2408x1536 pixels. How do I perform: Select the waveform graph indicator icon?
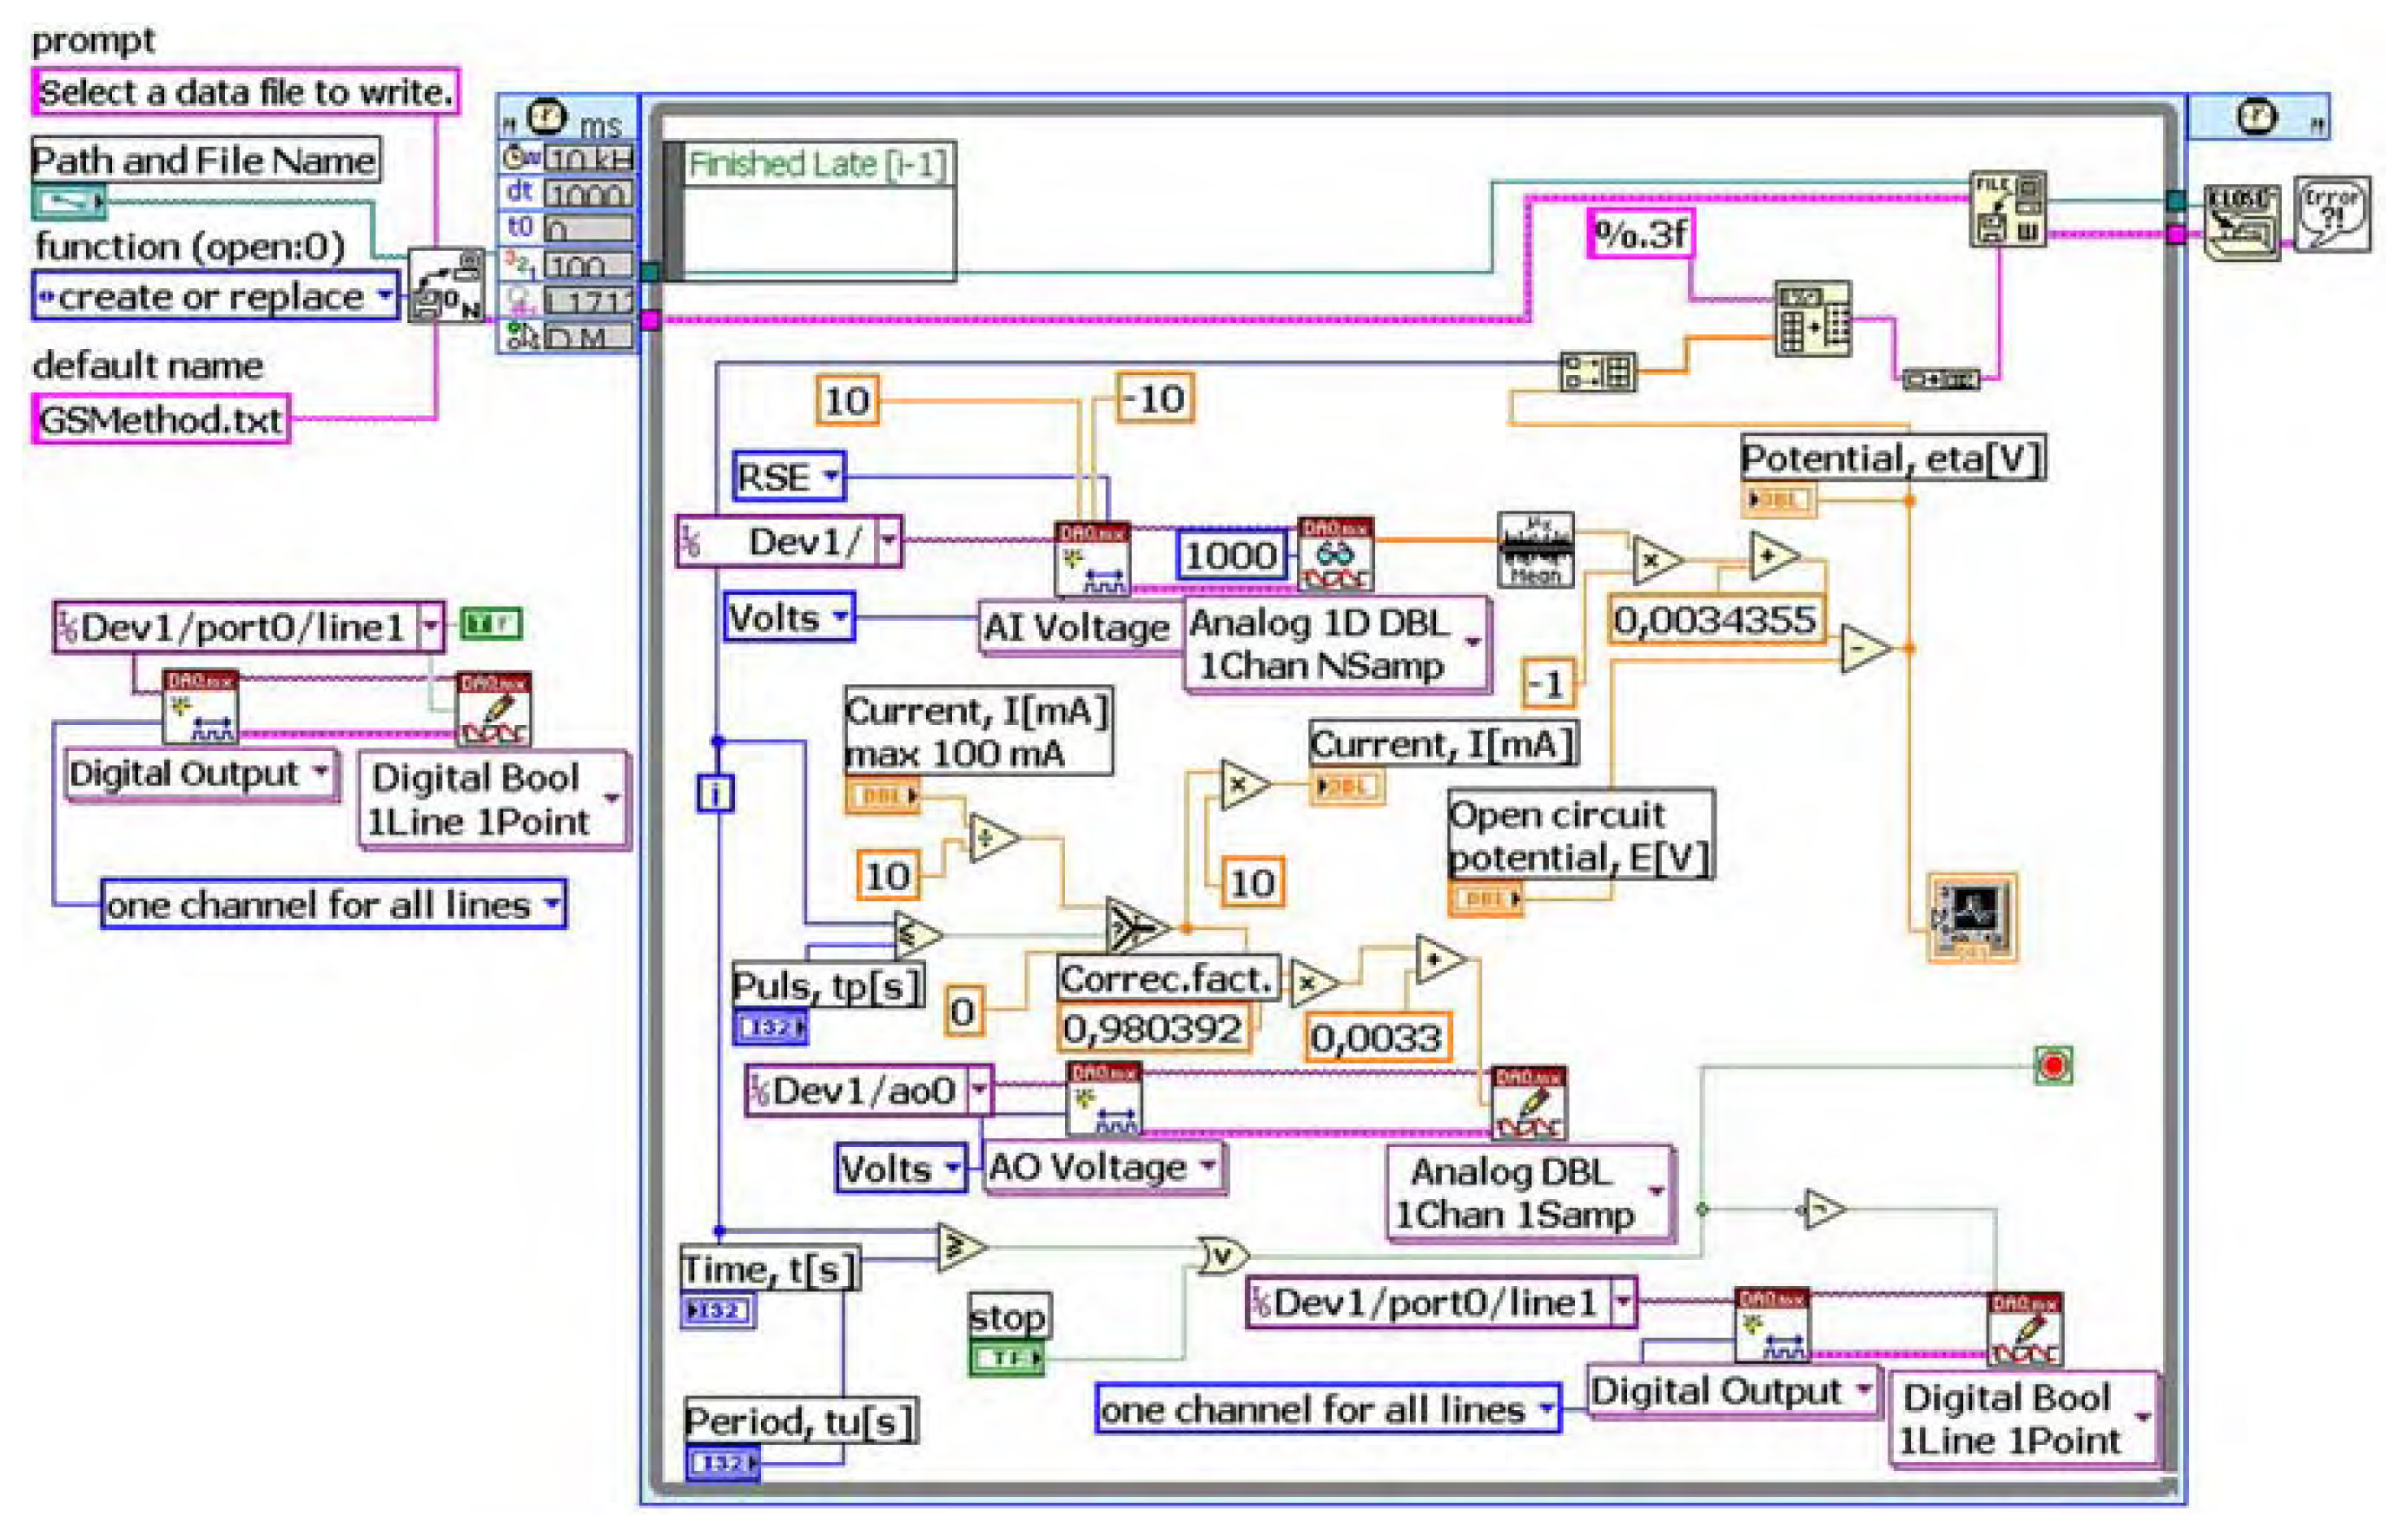(x=1971, y=918)
